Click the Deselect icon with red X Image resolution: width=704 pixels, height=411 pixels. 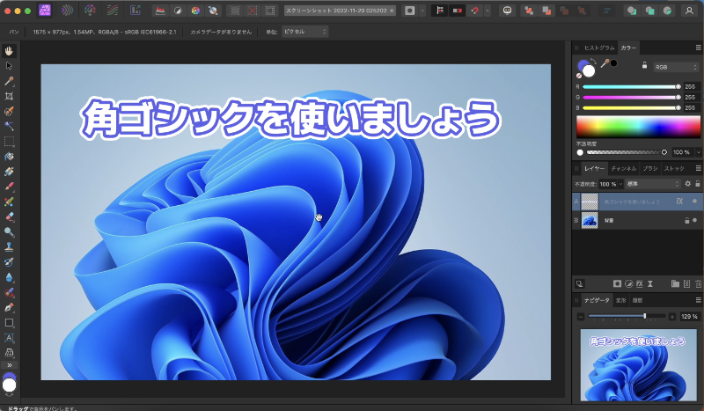tap(253, 11)
